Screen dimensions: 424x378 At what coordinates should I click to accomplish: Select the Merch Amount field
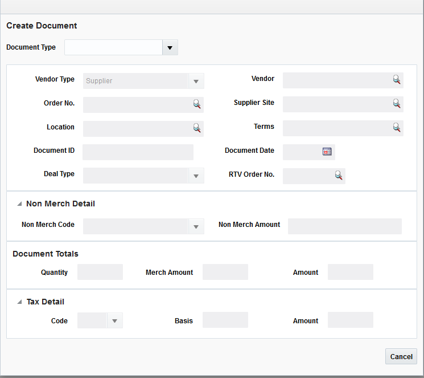[225, 272]
